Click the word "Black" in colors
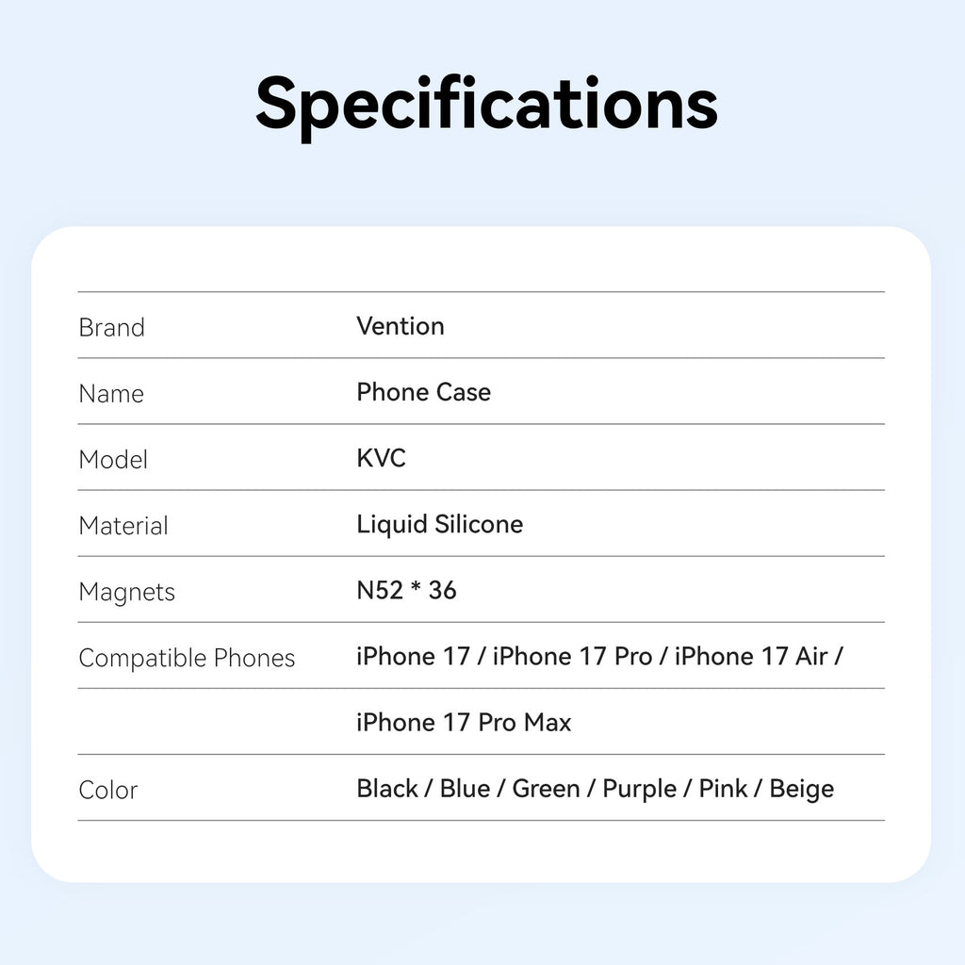Viewport: 965px width, 965px height. pos(387,788)
